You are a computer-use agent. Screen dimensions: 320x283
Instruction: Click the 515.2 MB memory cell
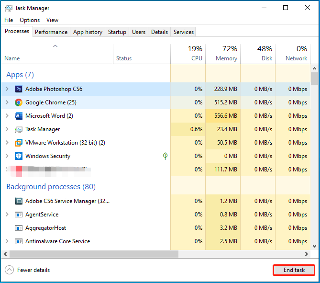223,102
